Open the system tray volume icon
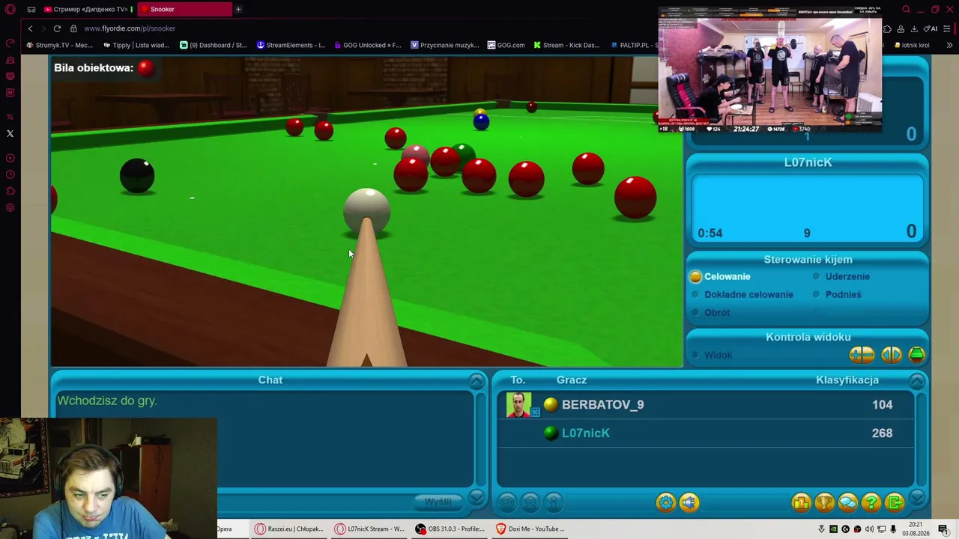Screen dimensions: 959x539 pos(869,529)
